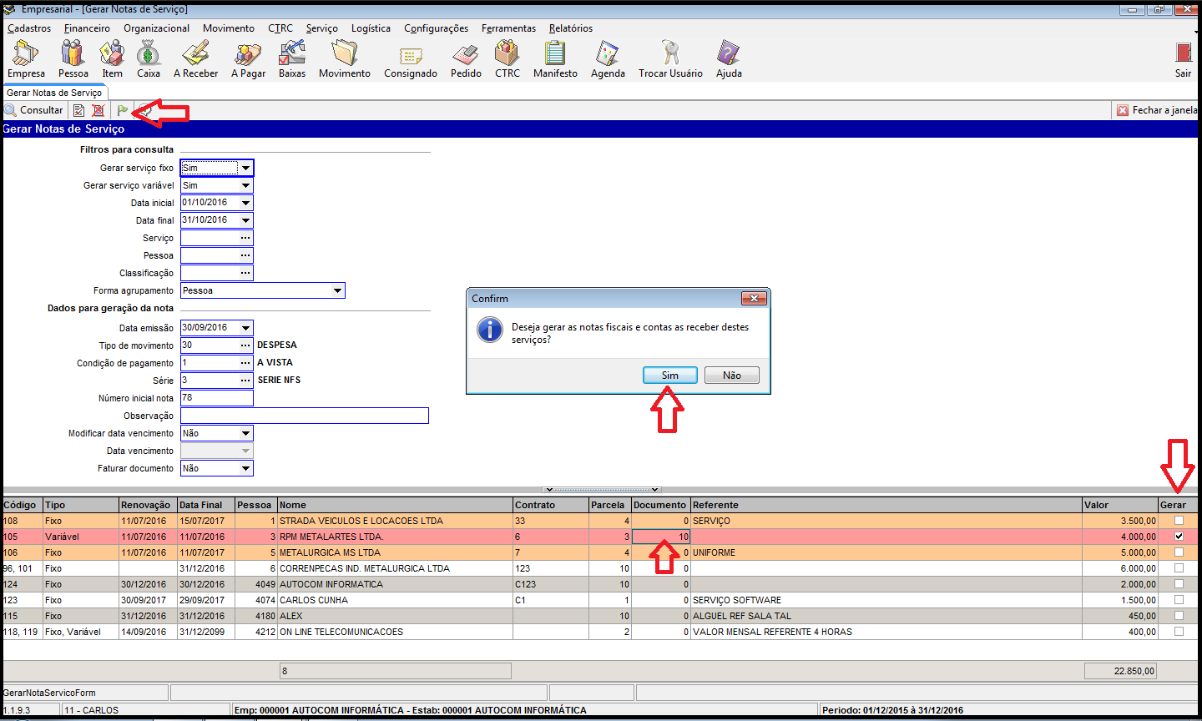Open the Relatórios menu

[x=570, y=28]
